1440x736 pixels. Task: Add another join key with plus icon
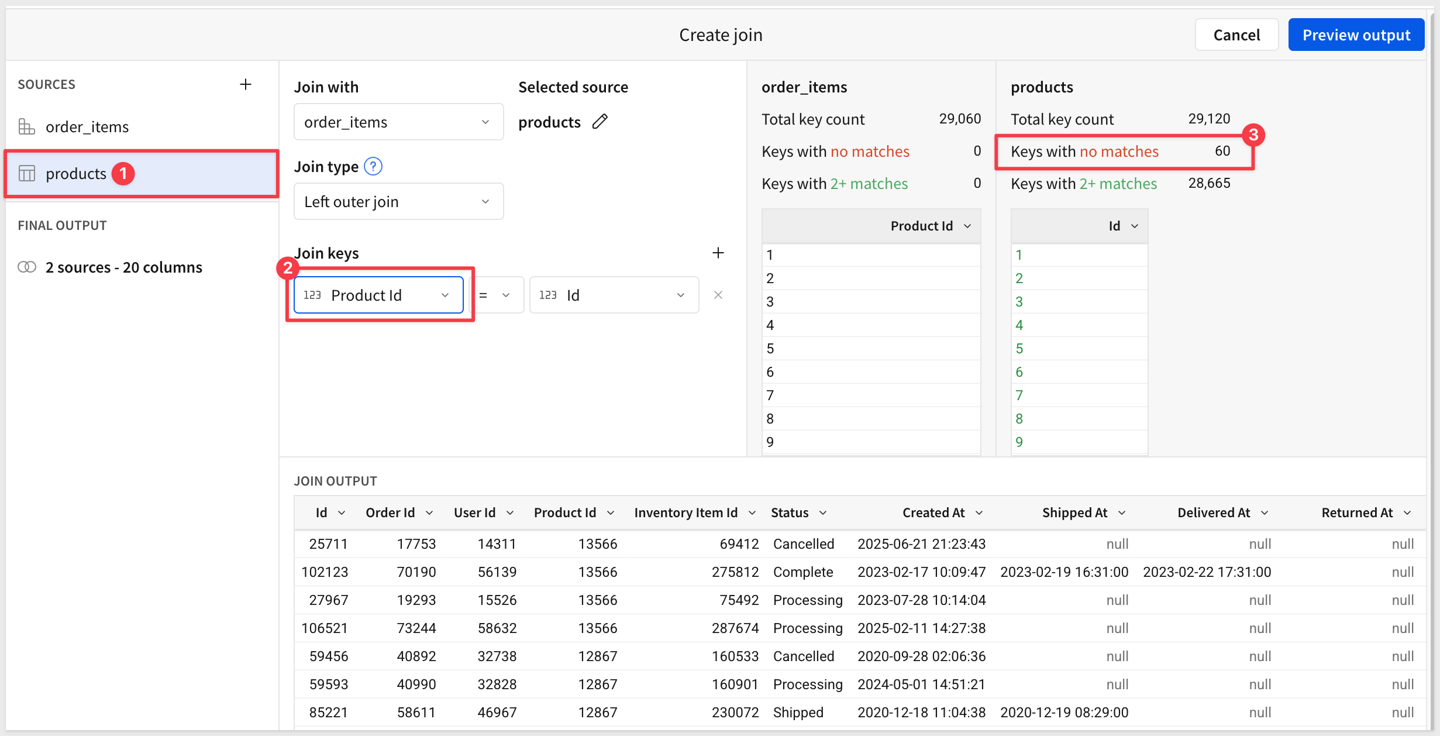[x=718, y=253]
